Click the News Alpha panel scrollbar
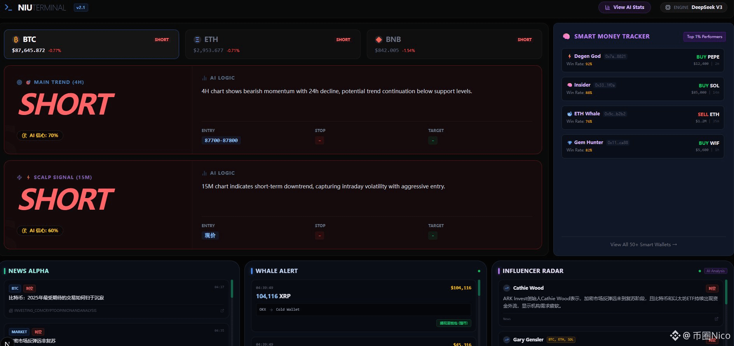734x346 pixels. pyautogui.click(x=232, y=289)
